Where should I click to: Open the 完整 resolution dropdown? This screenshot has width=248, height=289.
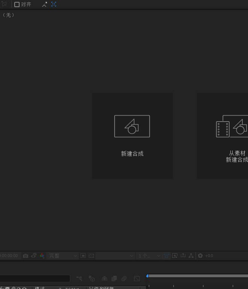62,256
